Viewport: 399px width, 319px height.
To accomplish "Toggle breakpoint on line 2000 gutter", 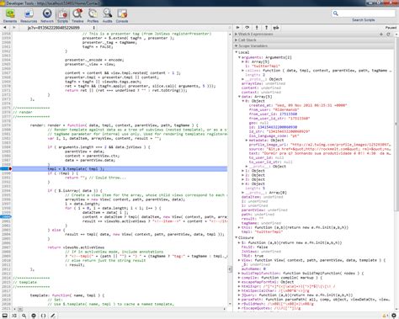I will click(6, 216).
